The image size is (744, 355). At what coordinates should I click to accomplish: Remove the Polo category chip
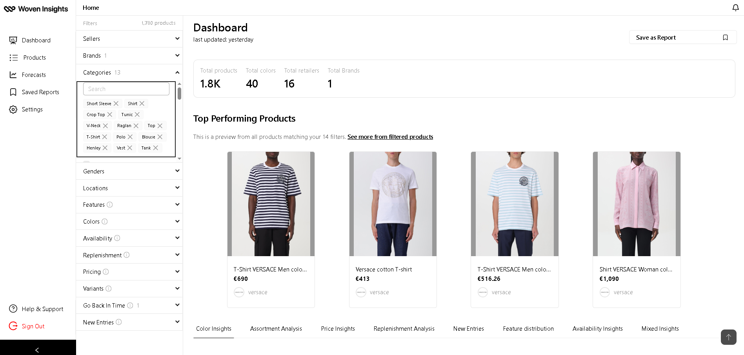point(130,137)
